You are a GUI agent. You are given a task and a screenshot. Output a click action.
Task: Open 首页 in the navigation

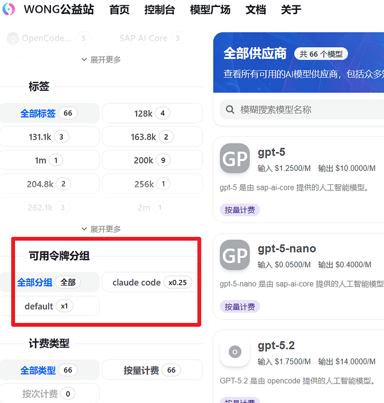[119, 10]
